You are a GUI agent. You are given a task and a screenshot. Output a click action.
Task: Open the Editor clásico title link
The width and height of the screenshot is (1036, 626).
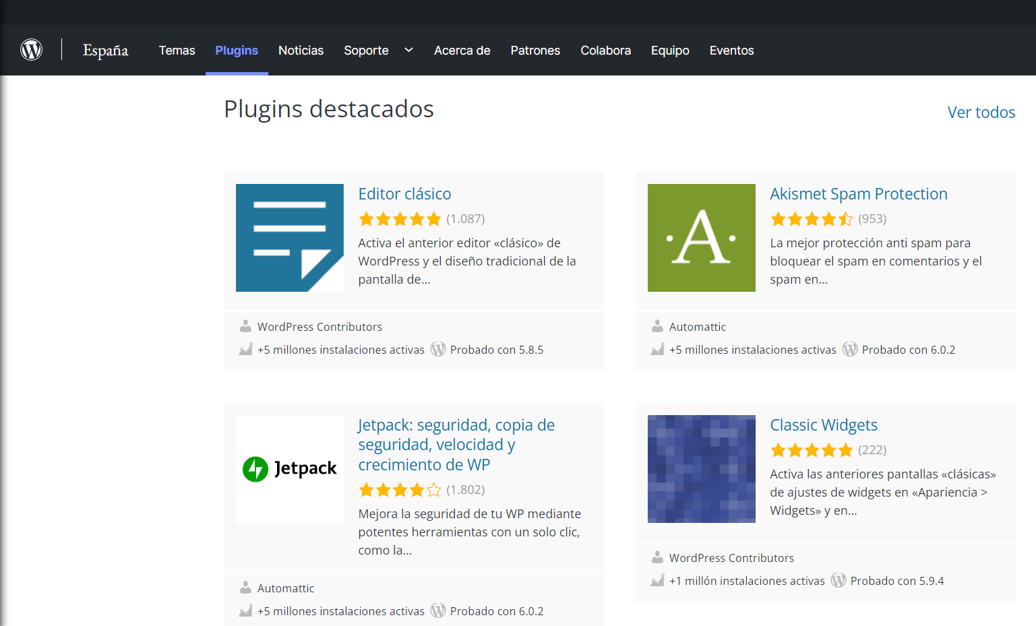tap(404, 194)
